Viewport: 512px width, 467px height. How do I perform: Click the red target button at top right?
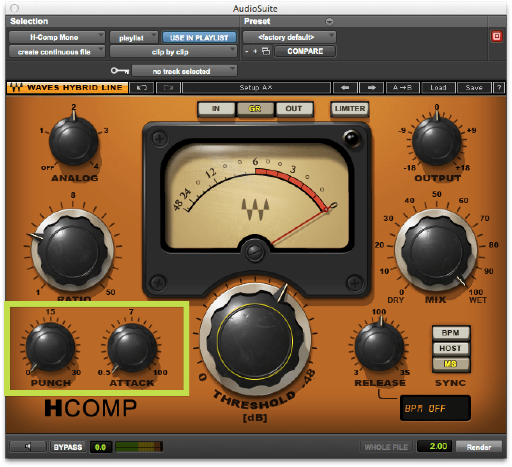496,37
